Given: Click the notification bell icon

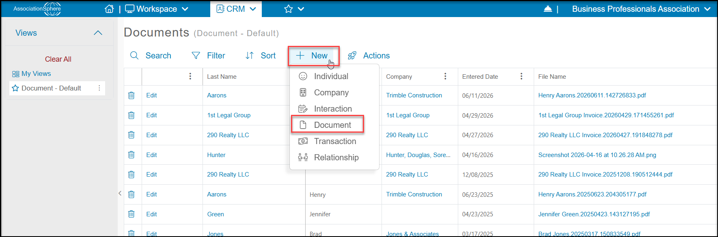Looking at the screenshot, I should [548, 9].
